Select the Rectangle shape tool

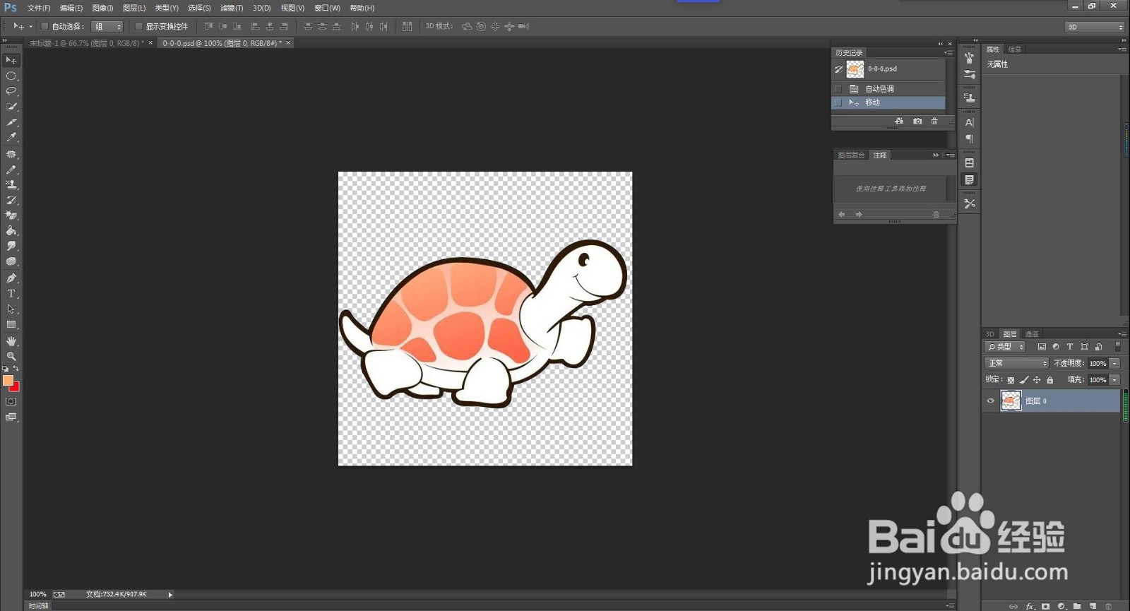pyautogui.click(x=11, y=325)
